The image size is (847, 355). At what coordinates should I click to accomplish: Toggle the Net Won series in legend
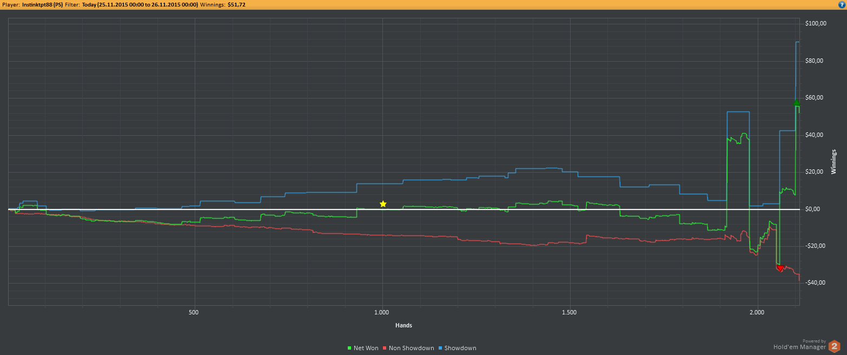(363, 348)
